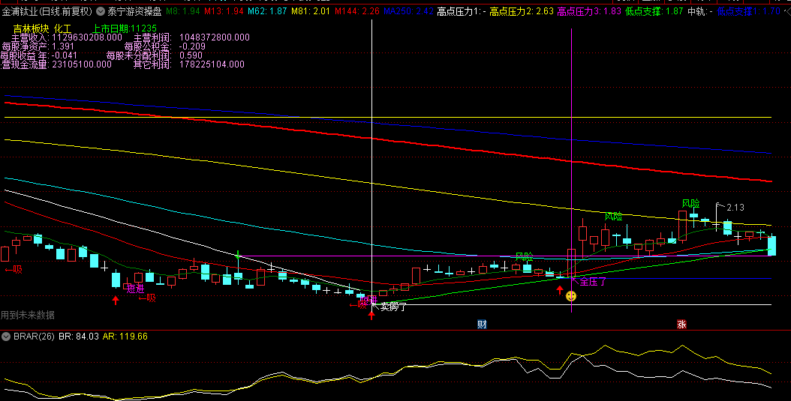Click the red up arrow below 短进
This screenshot has width=791, height=401.
click(x=116, y=301)
